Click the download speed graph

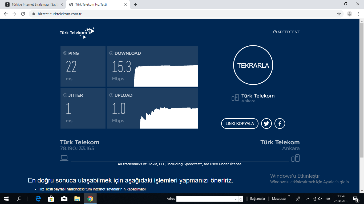[166, 76]
